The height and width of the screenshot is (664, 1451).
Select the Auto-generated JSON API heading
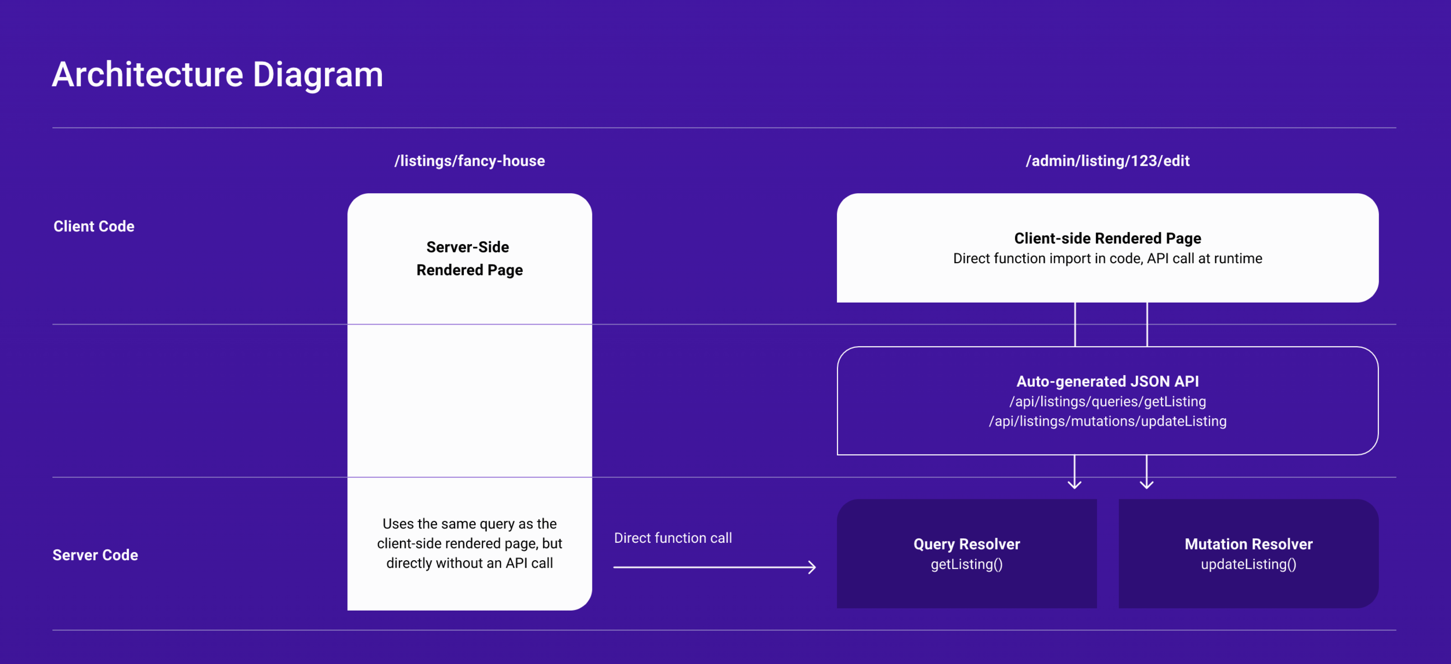[1107, 382]
